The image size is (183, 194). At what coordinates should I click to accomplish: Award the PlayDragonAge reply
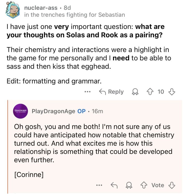(129, 185)
